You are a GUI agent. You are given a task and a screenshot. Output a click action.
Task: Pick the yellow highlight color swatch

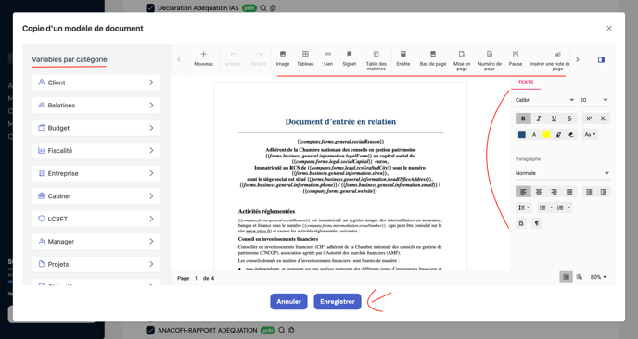[x=546, y=134]
